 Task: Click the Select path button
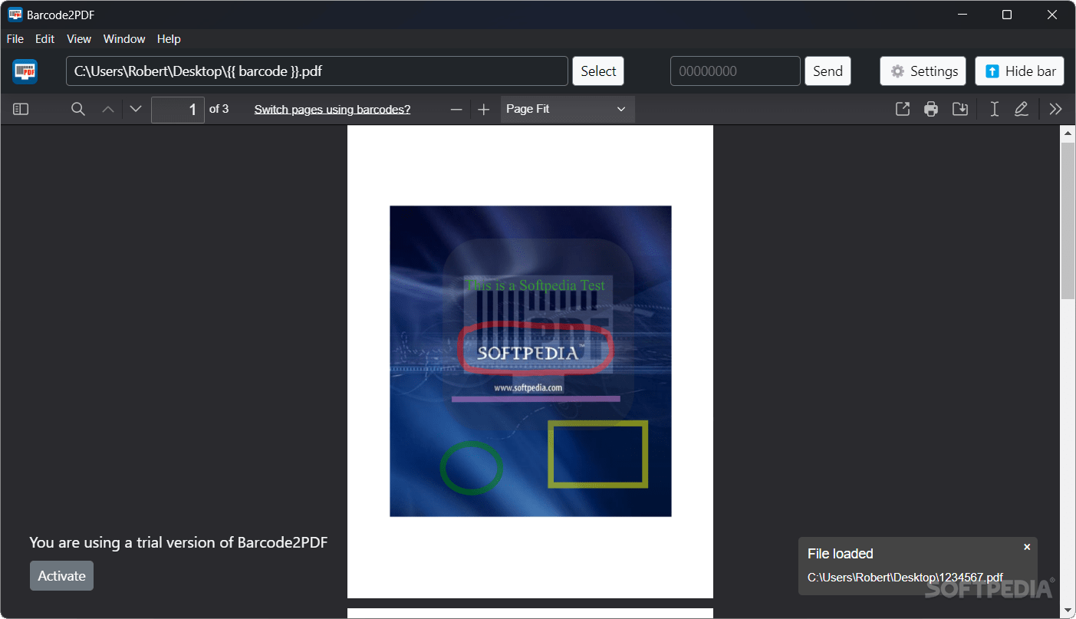[598, 71]
